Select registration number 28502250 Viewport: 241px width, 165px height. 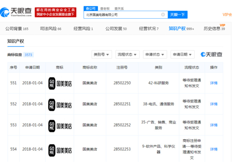(122, 83)
